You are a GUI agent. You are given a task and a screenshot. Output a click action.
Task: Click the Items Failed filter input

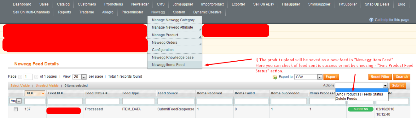252,101
